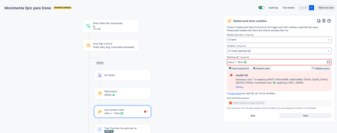337x133 pixels.
Task: Select the Status equals DOING card
Action: [123, 93]
